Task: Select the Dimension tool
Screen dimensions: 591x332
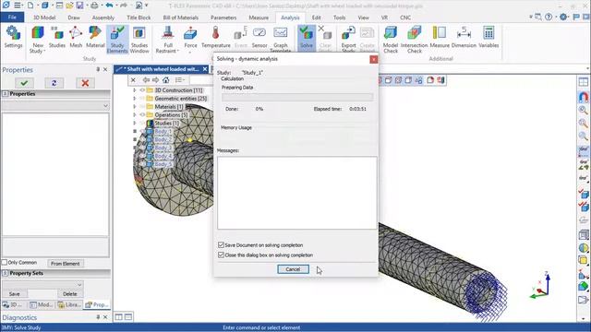Action: click(x=464, y=37)
